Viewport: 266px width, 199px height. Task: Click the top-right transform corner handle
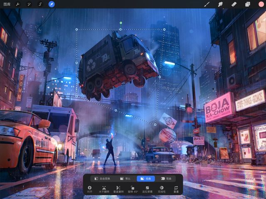(165, 29)
